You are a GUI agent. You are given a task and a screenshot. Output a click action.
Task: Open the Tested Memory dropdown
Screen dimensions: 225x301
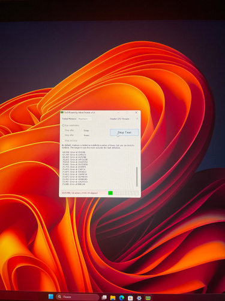click(x=85, y=119)
